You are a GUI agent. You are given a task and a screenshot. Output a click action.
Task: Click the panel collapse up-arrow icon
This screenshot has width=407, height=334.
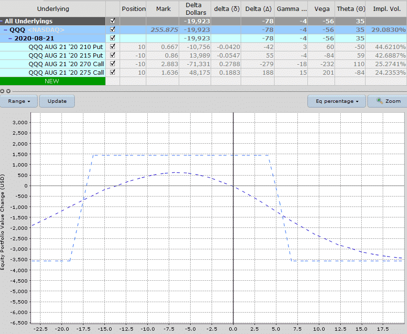click(2, 91)
